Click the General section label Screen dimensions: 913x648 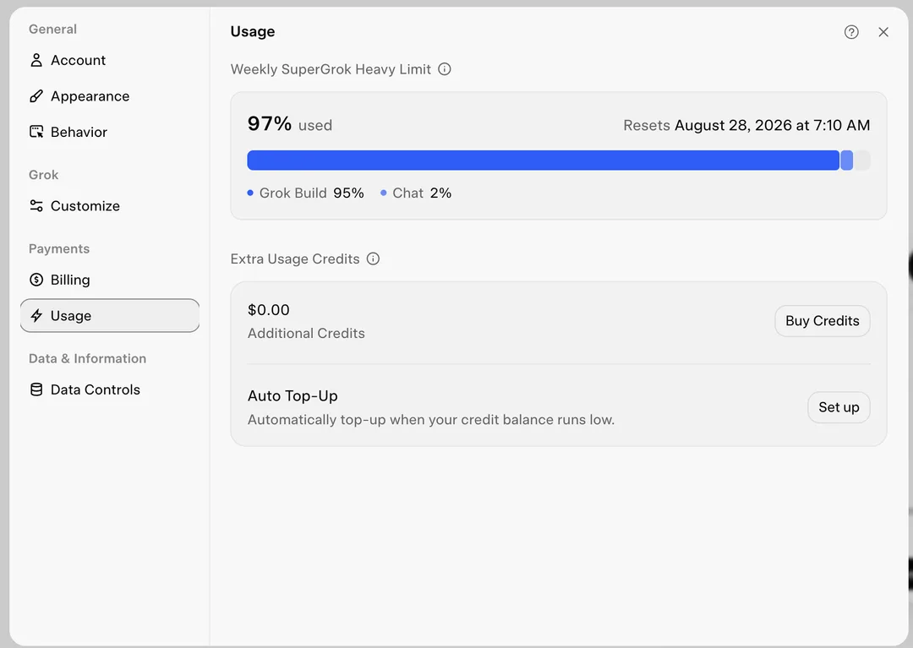(53, 29)
